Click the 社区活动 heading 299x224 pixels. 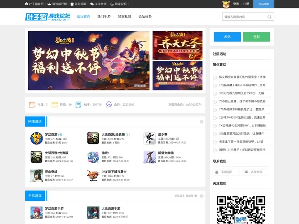click(220, 54)
